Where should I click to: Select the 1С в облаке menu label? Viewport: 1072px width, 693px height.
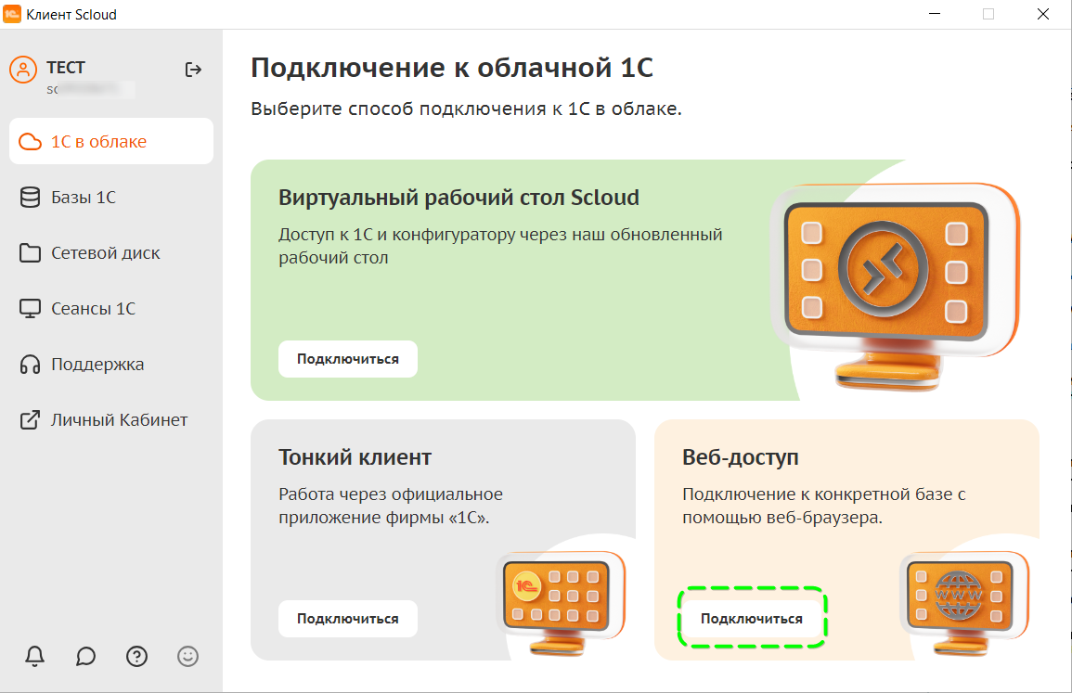tap(98, 141)
